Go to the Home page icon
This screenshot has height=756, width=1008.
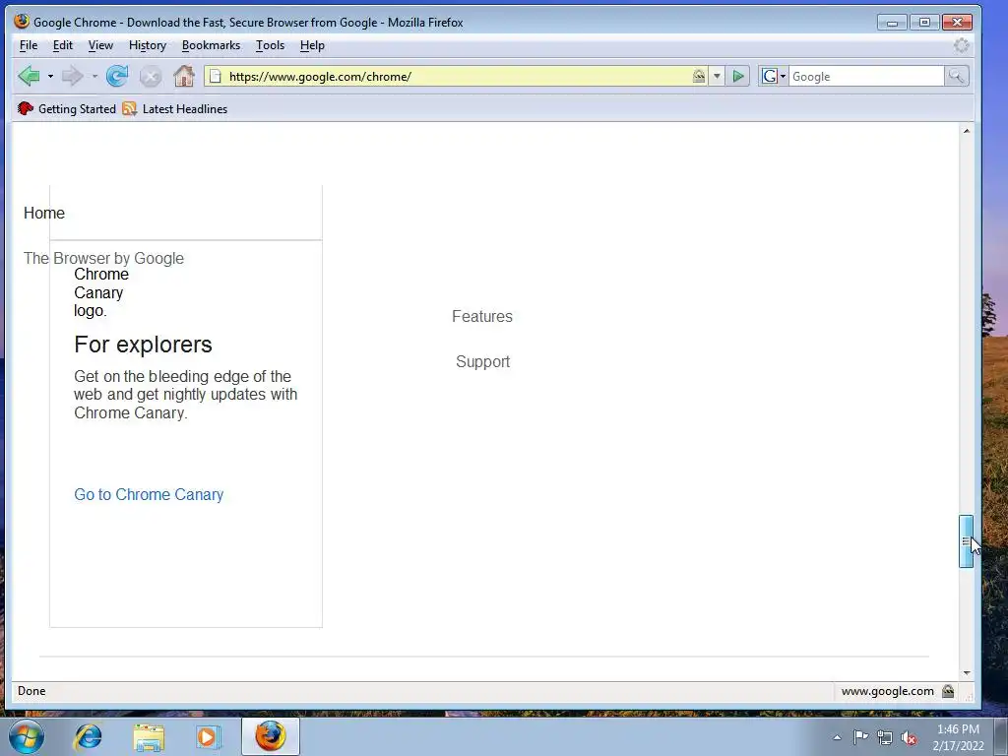pos(184,77)
